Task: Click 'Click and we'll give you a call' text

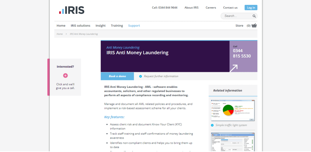Action: tap(66, 86)
